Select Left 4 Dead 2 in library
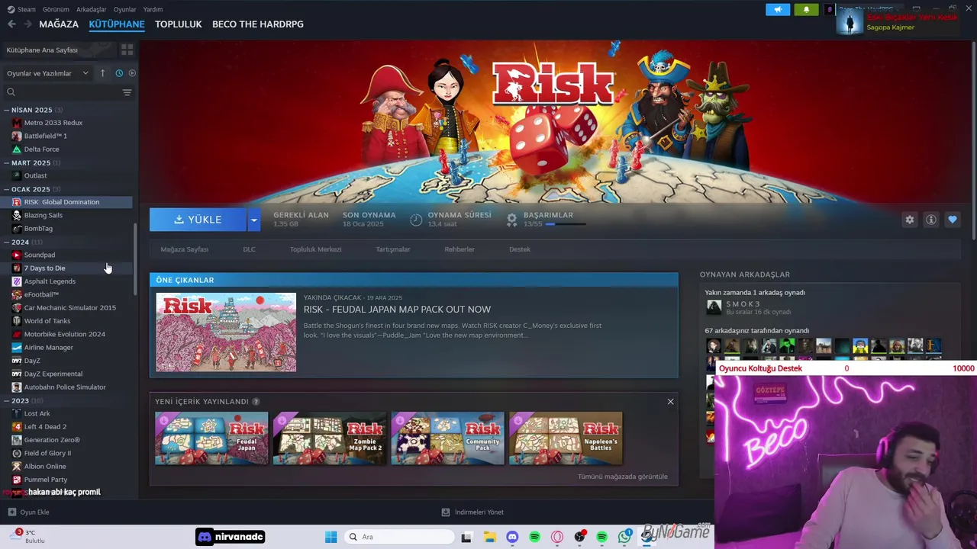This screenshot has height=549, width=977. click(45, 427)
